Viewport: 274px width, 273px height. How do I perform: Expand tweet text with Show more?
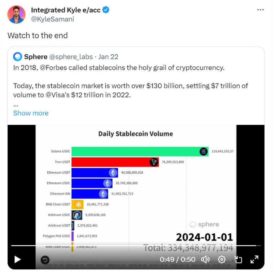pyautogui.click(x=31, y=113)
